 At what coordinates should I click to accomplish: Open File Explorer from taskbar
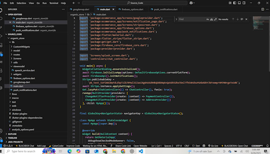tap(114, 151)
